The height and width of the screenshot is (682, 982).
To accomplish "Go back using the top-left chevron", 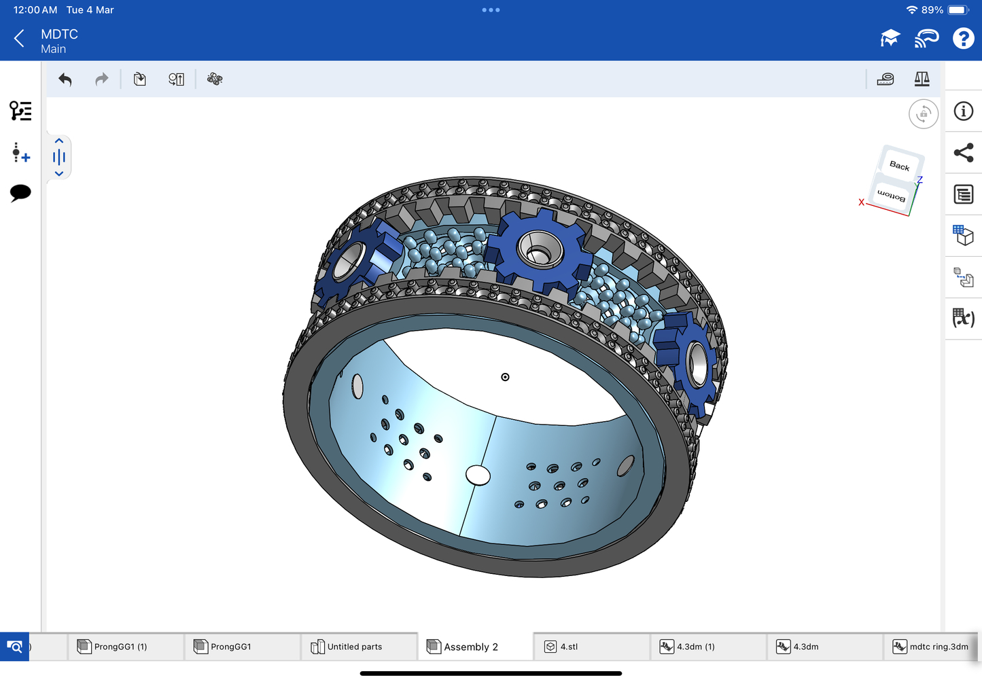I will click(19, 39).
